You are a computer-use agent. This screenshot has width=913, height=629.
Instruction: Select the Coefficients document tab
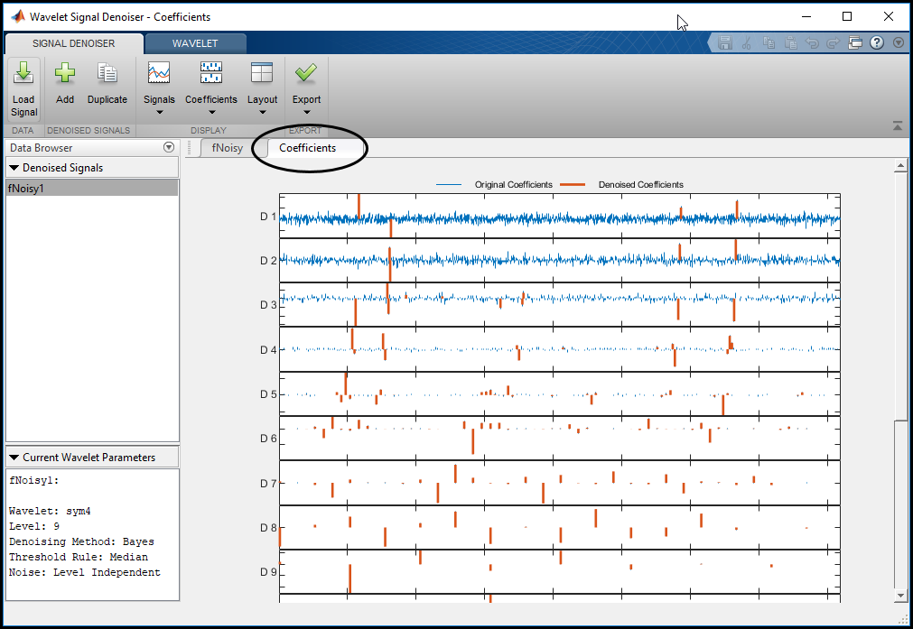[x=307, y=148]
